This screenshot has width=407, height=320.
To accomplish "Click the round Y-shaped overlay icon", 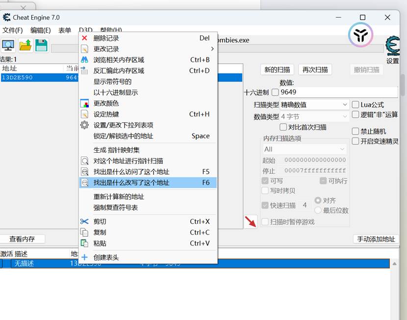I will coord(360,35).
